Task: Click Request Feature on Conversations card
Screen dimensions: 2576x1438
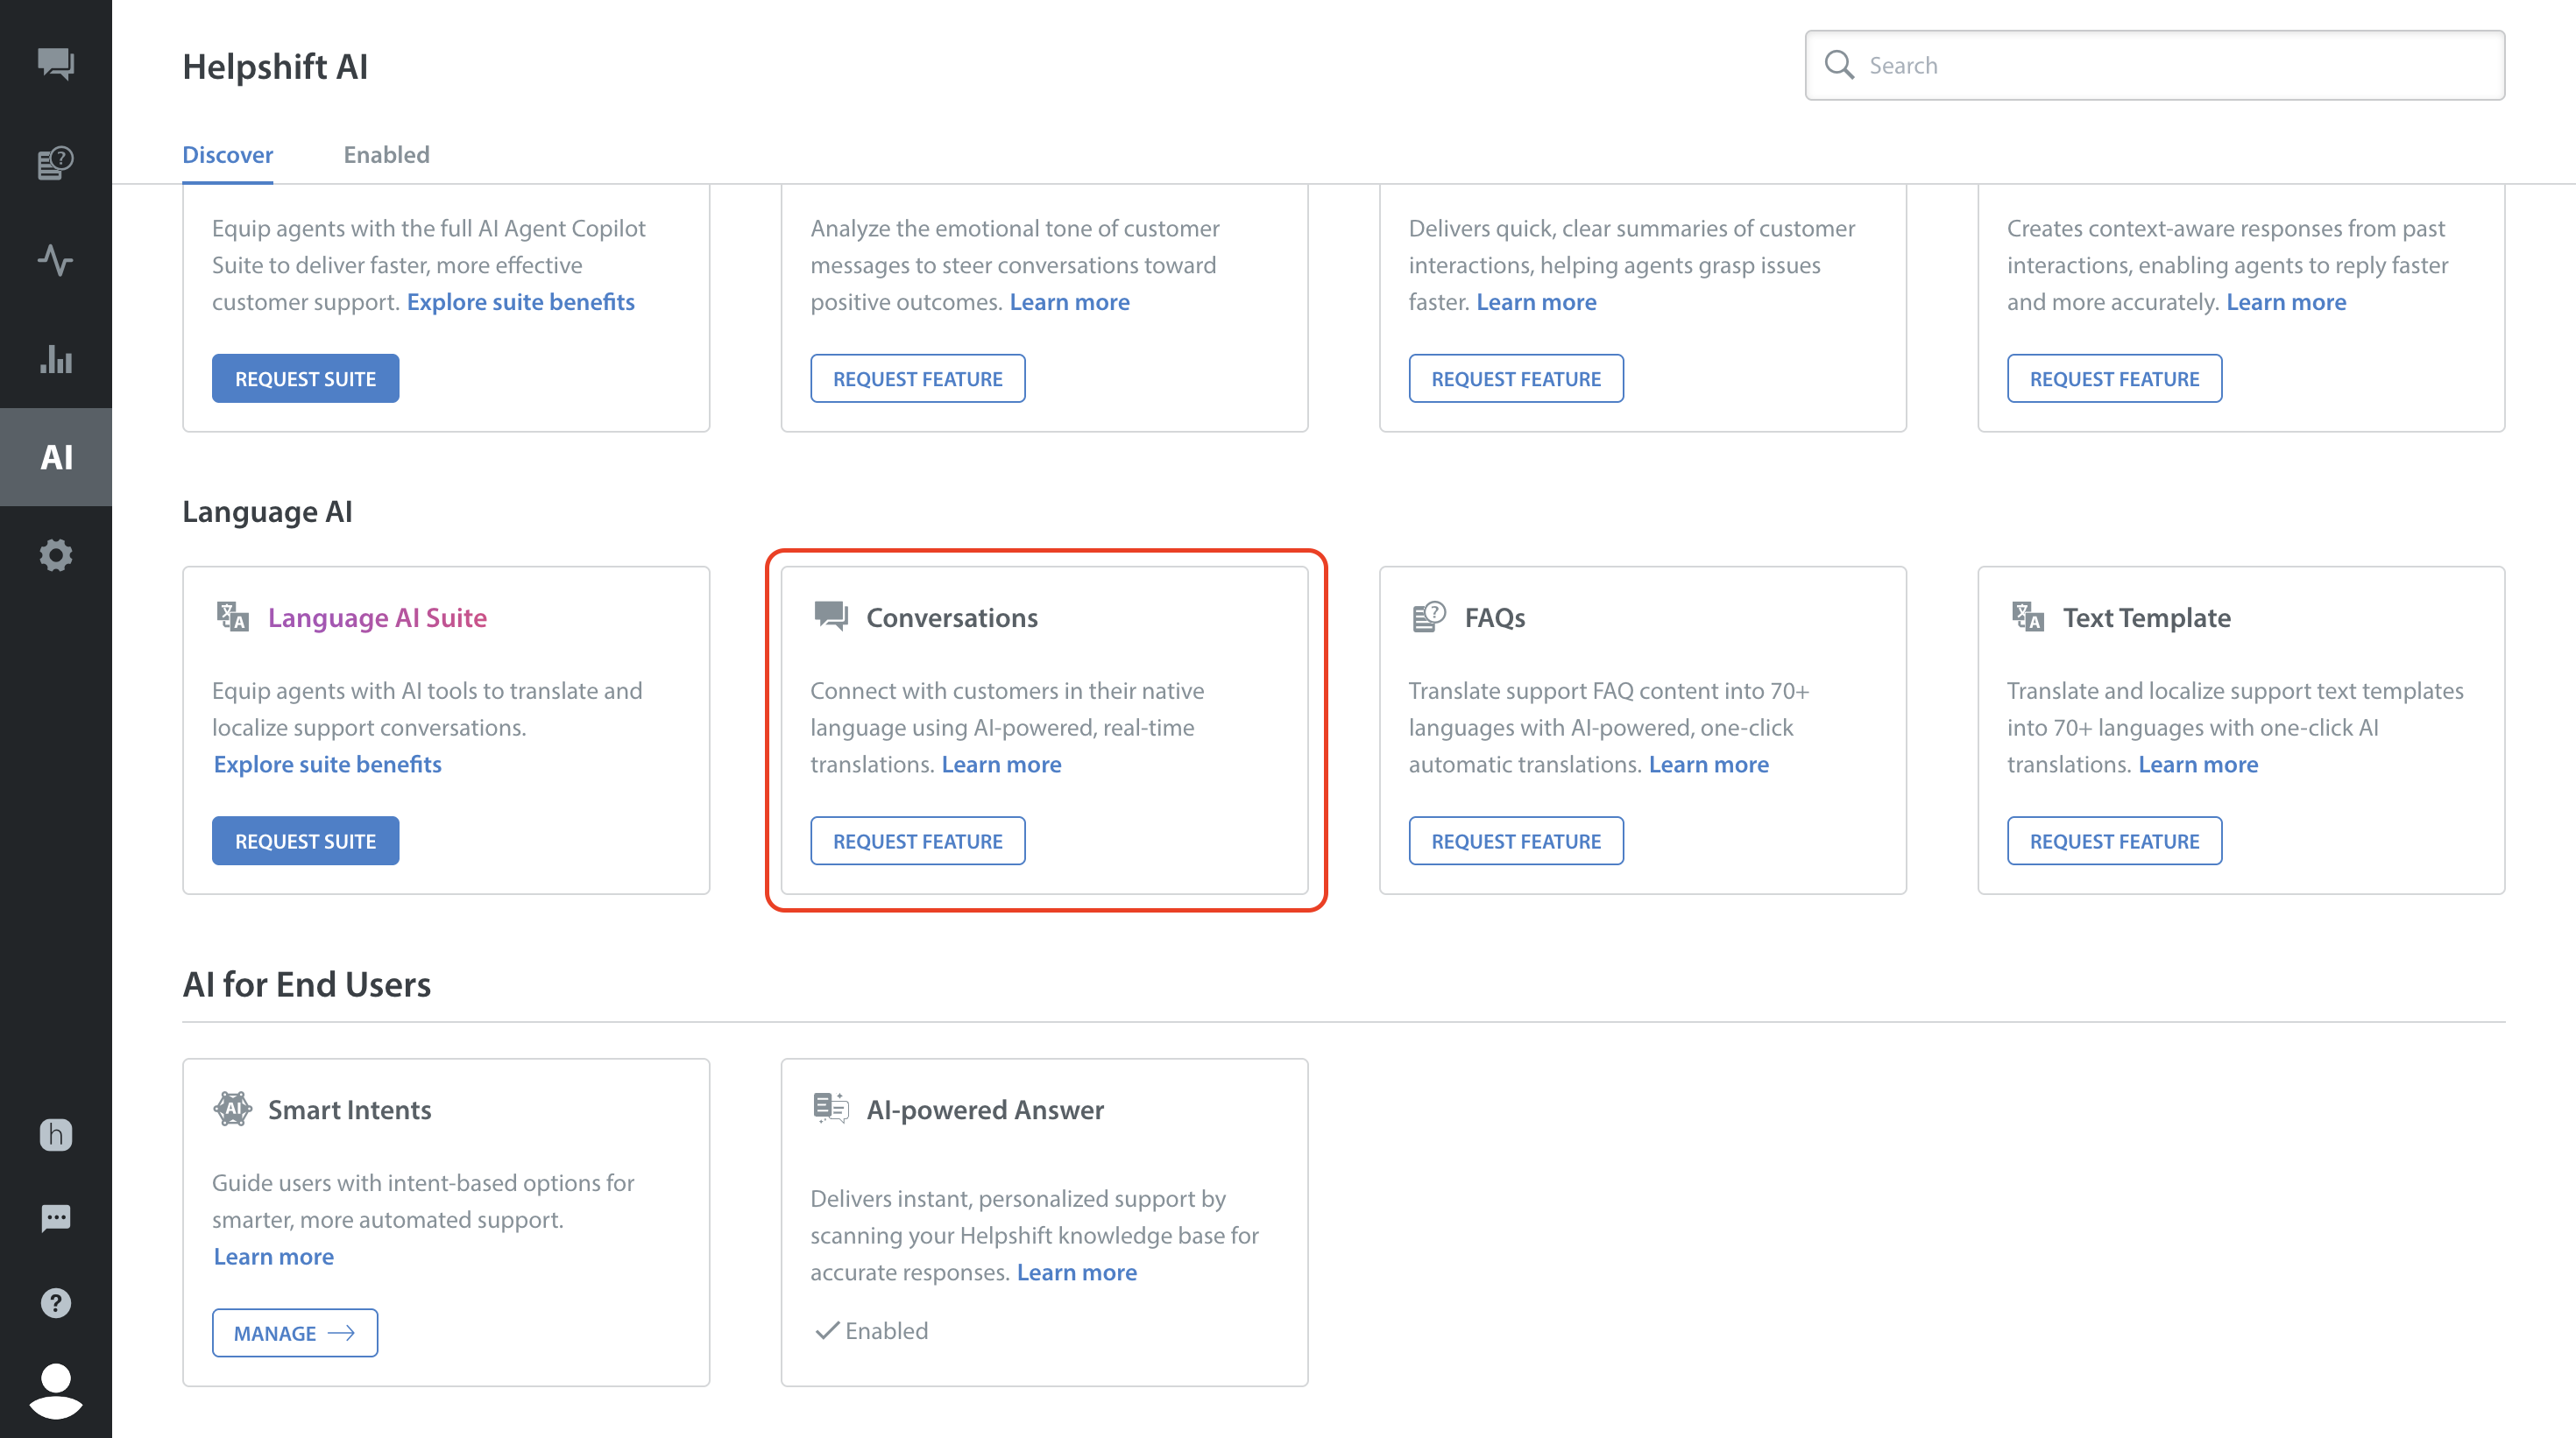Action: point(917,842)
